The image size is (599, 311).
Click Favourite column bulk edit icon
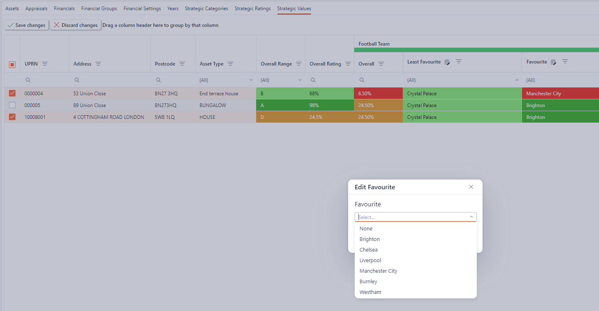[x=553, y=62]
